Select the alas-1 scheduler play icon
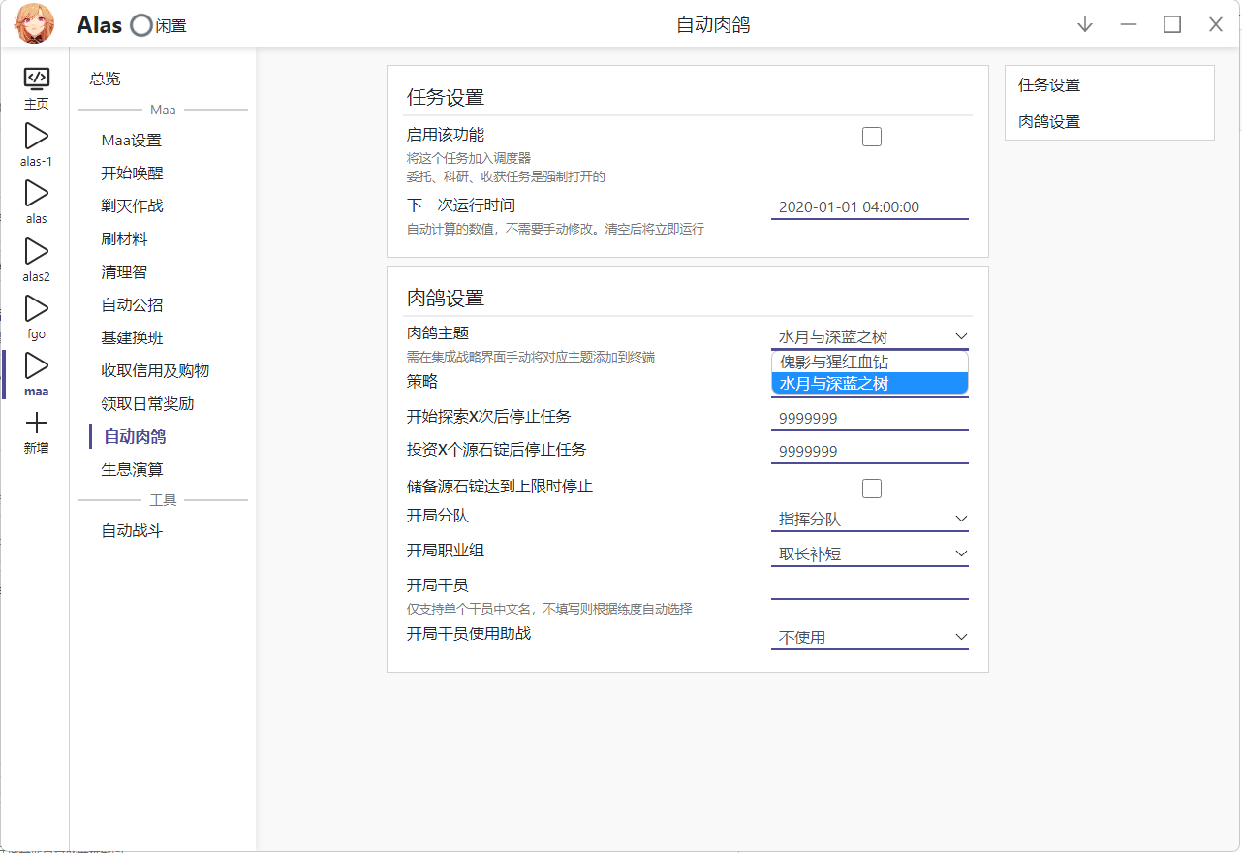The width and height of the screenshot is (1242, 853). (36, 142)
